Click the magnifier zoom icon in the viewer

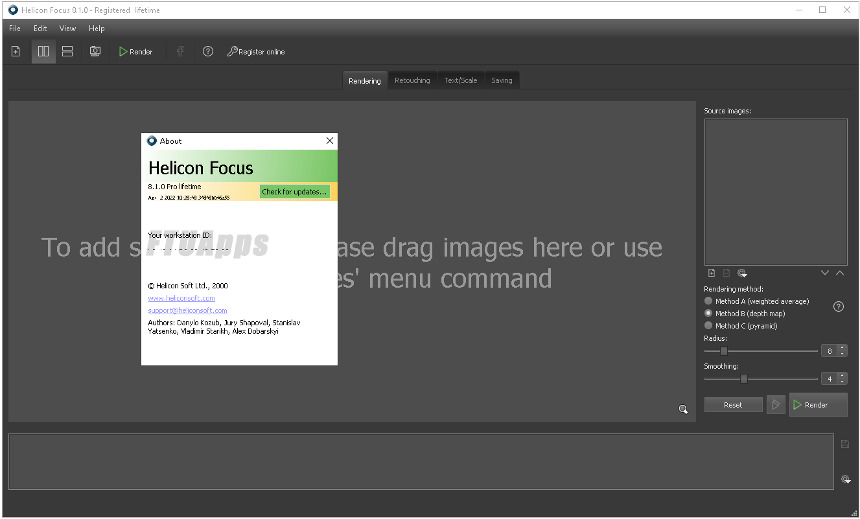point(683,409)
